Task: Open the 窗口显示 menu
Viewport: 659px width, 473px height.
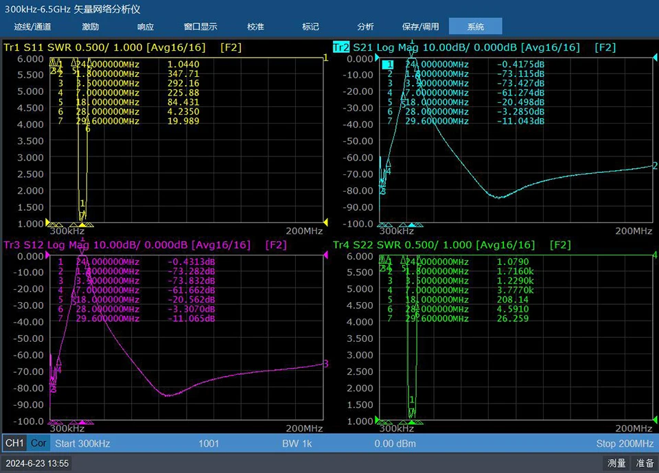Action: pos(200,27)
